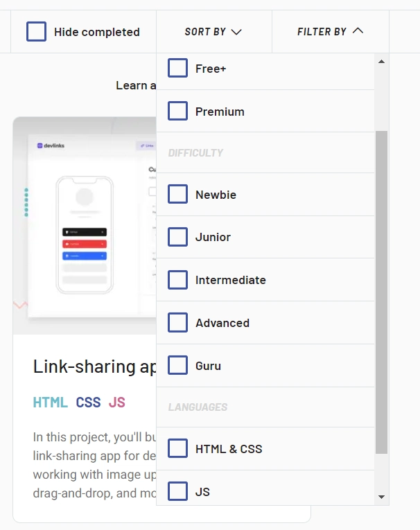Image resolution: width=420 pixels, height=530 pixels.
Task: Toggle the Intermediate difficulty filter
Action: [177, 279]
